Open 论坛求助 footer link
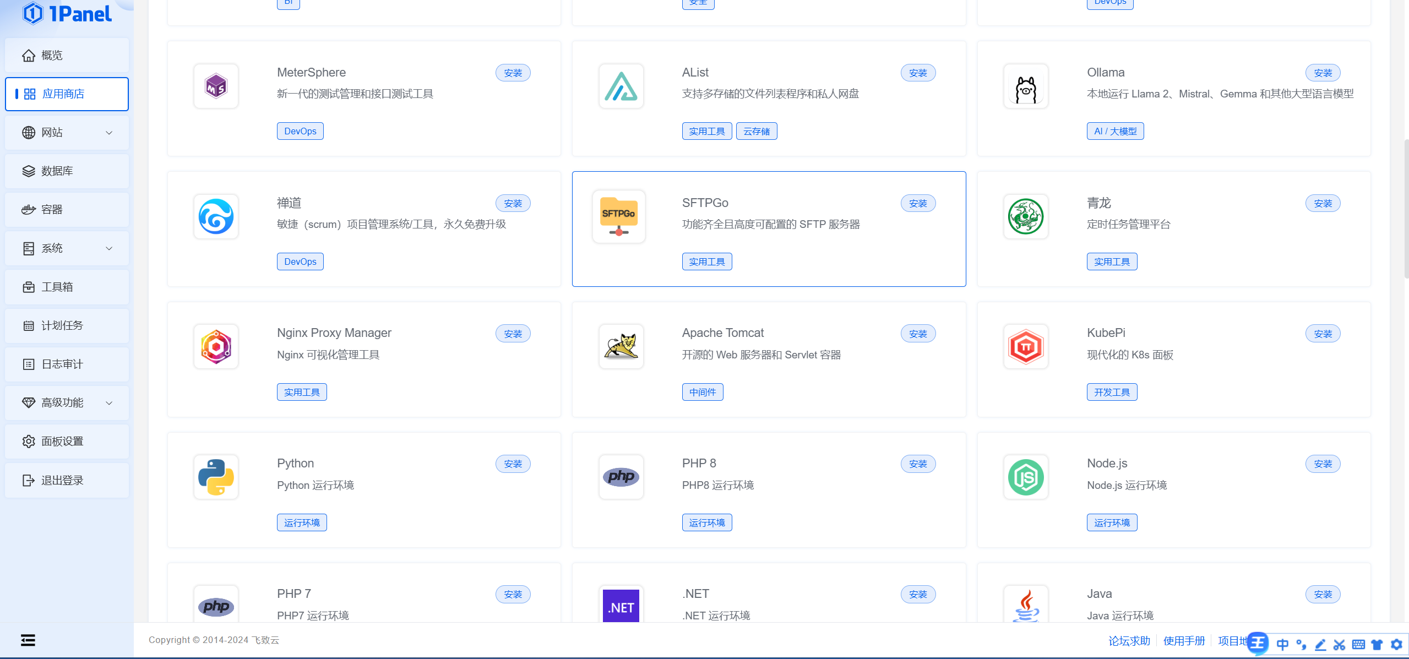1409x659 pixels. pos(1129,641)
